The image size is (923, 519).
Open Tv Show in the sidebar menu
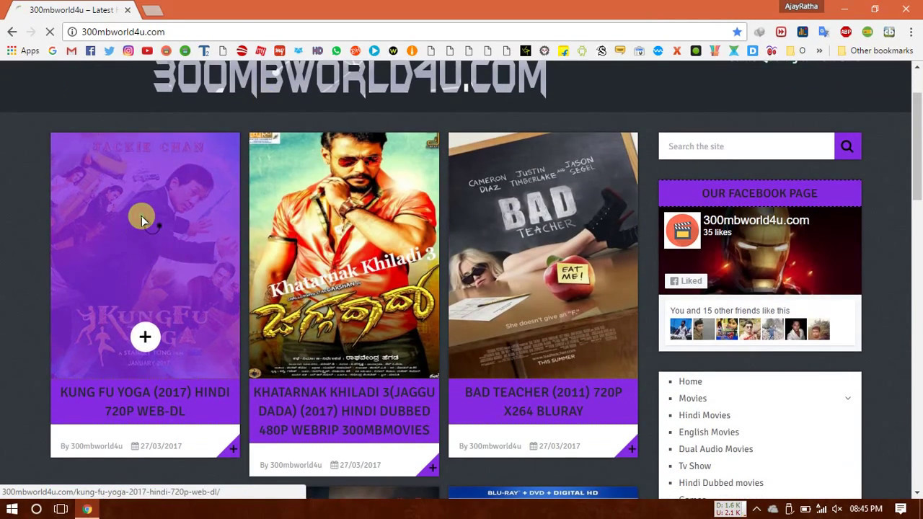click(x=694, y=466)
